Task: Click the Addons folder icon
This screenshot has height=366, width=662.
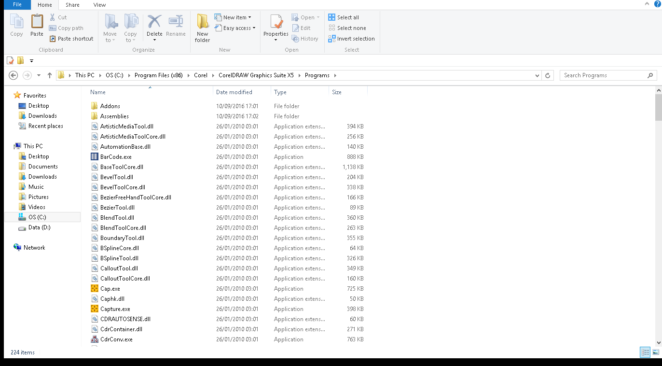Action: [x=95, y=106]
